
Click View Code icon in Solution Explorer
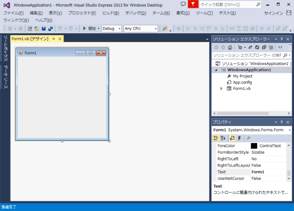point(280,47)
